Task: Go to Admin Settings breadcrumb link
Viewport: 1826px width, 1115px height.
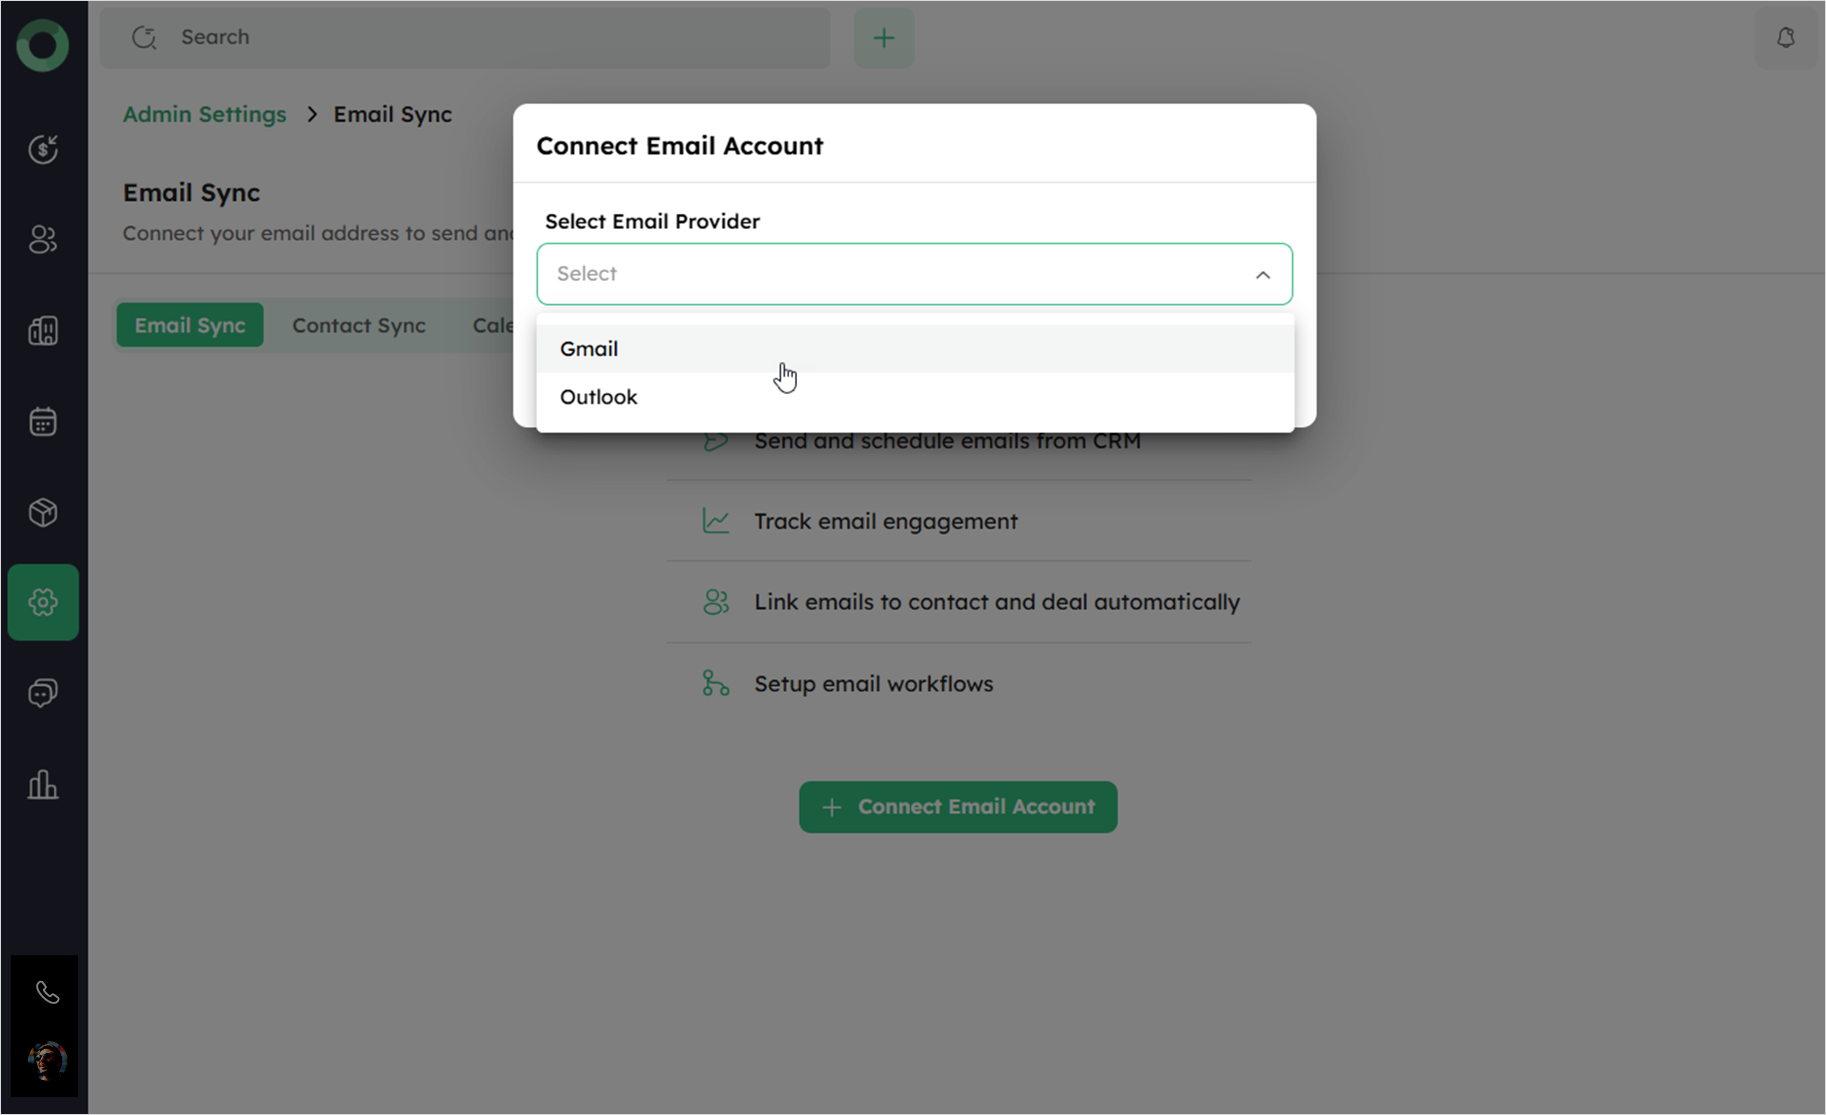Action: click(x=205, y=114)
